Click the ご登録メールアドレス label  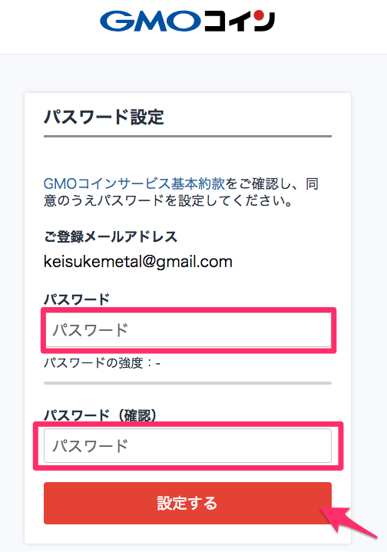(x=111, y=236)
